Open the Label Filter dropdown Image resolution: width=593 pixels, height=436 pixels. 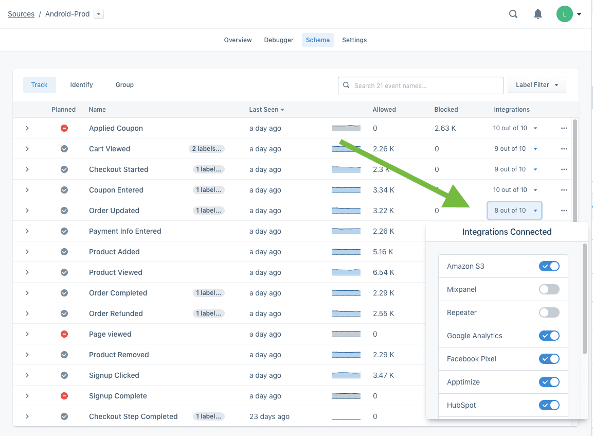536,84
